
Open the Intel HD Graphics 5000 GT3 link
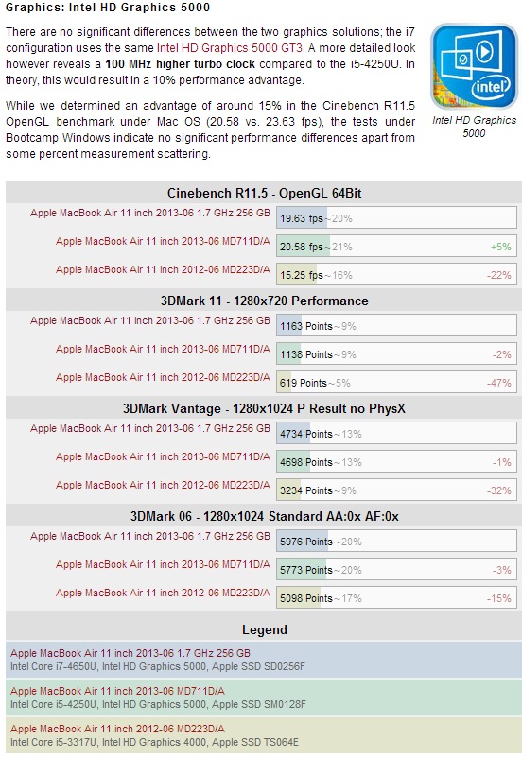(x=230, y=48)
